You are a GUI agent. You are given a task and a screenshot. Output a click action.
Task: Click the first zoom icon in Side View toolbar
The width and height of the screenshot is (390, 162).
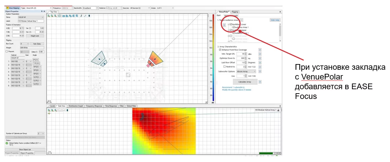[49, 110]
